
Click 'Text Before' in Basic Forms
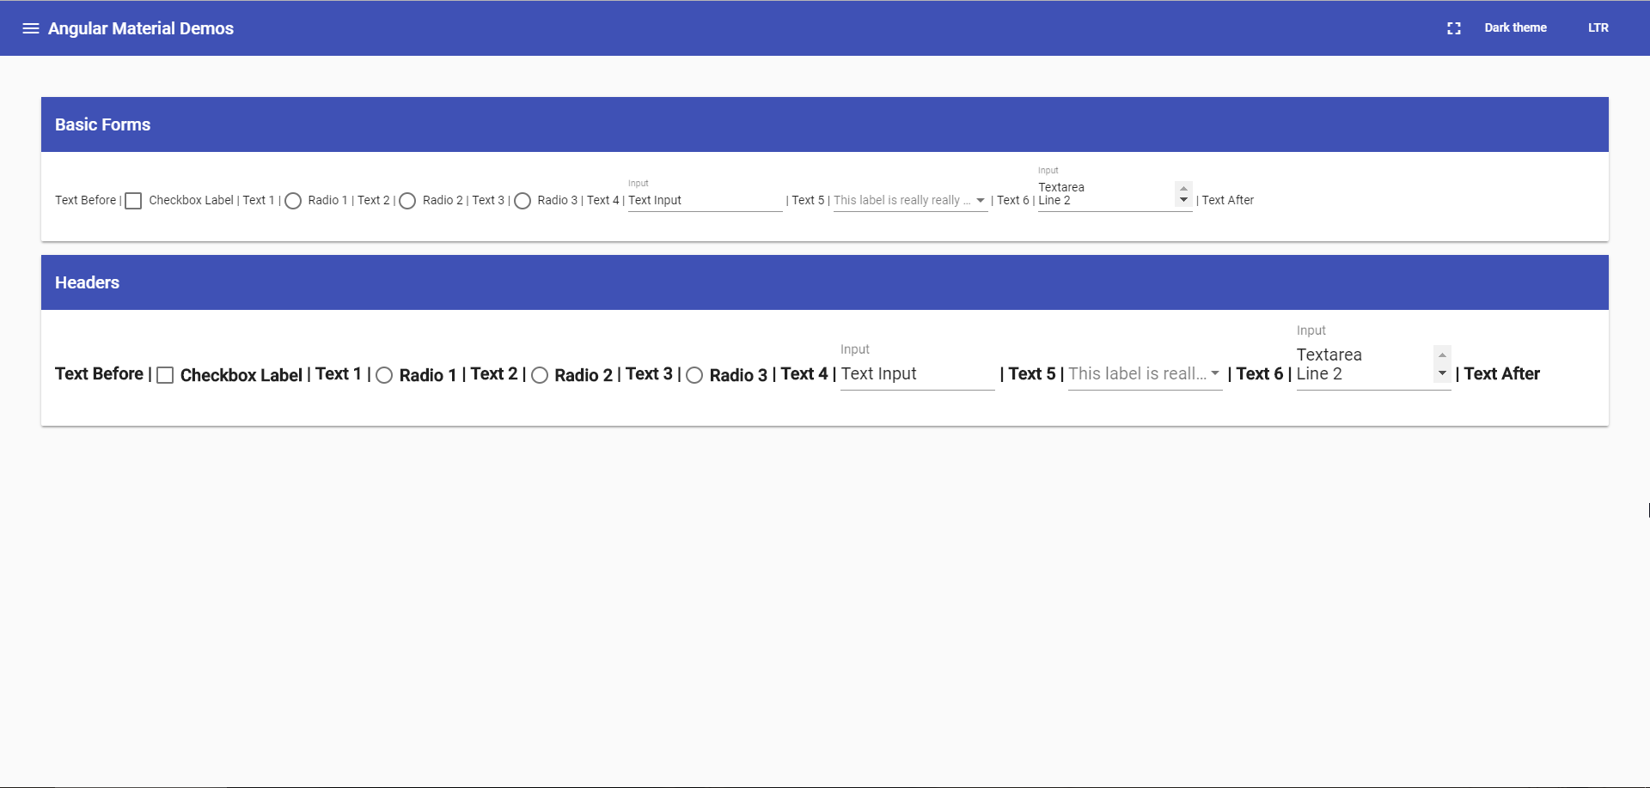[85, 201]
